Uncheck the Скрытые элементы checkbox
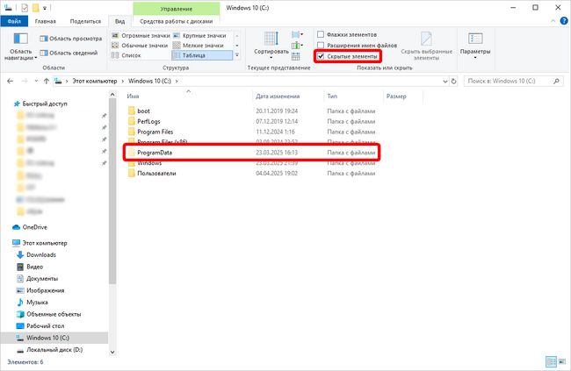 [321, 56]
